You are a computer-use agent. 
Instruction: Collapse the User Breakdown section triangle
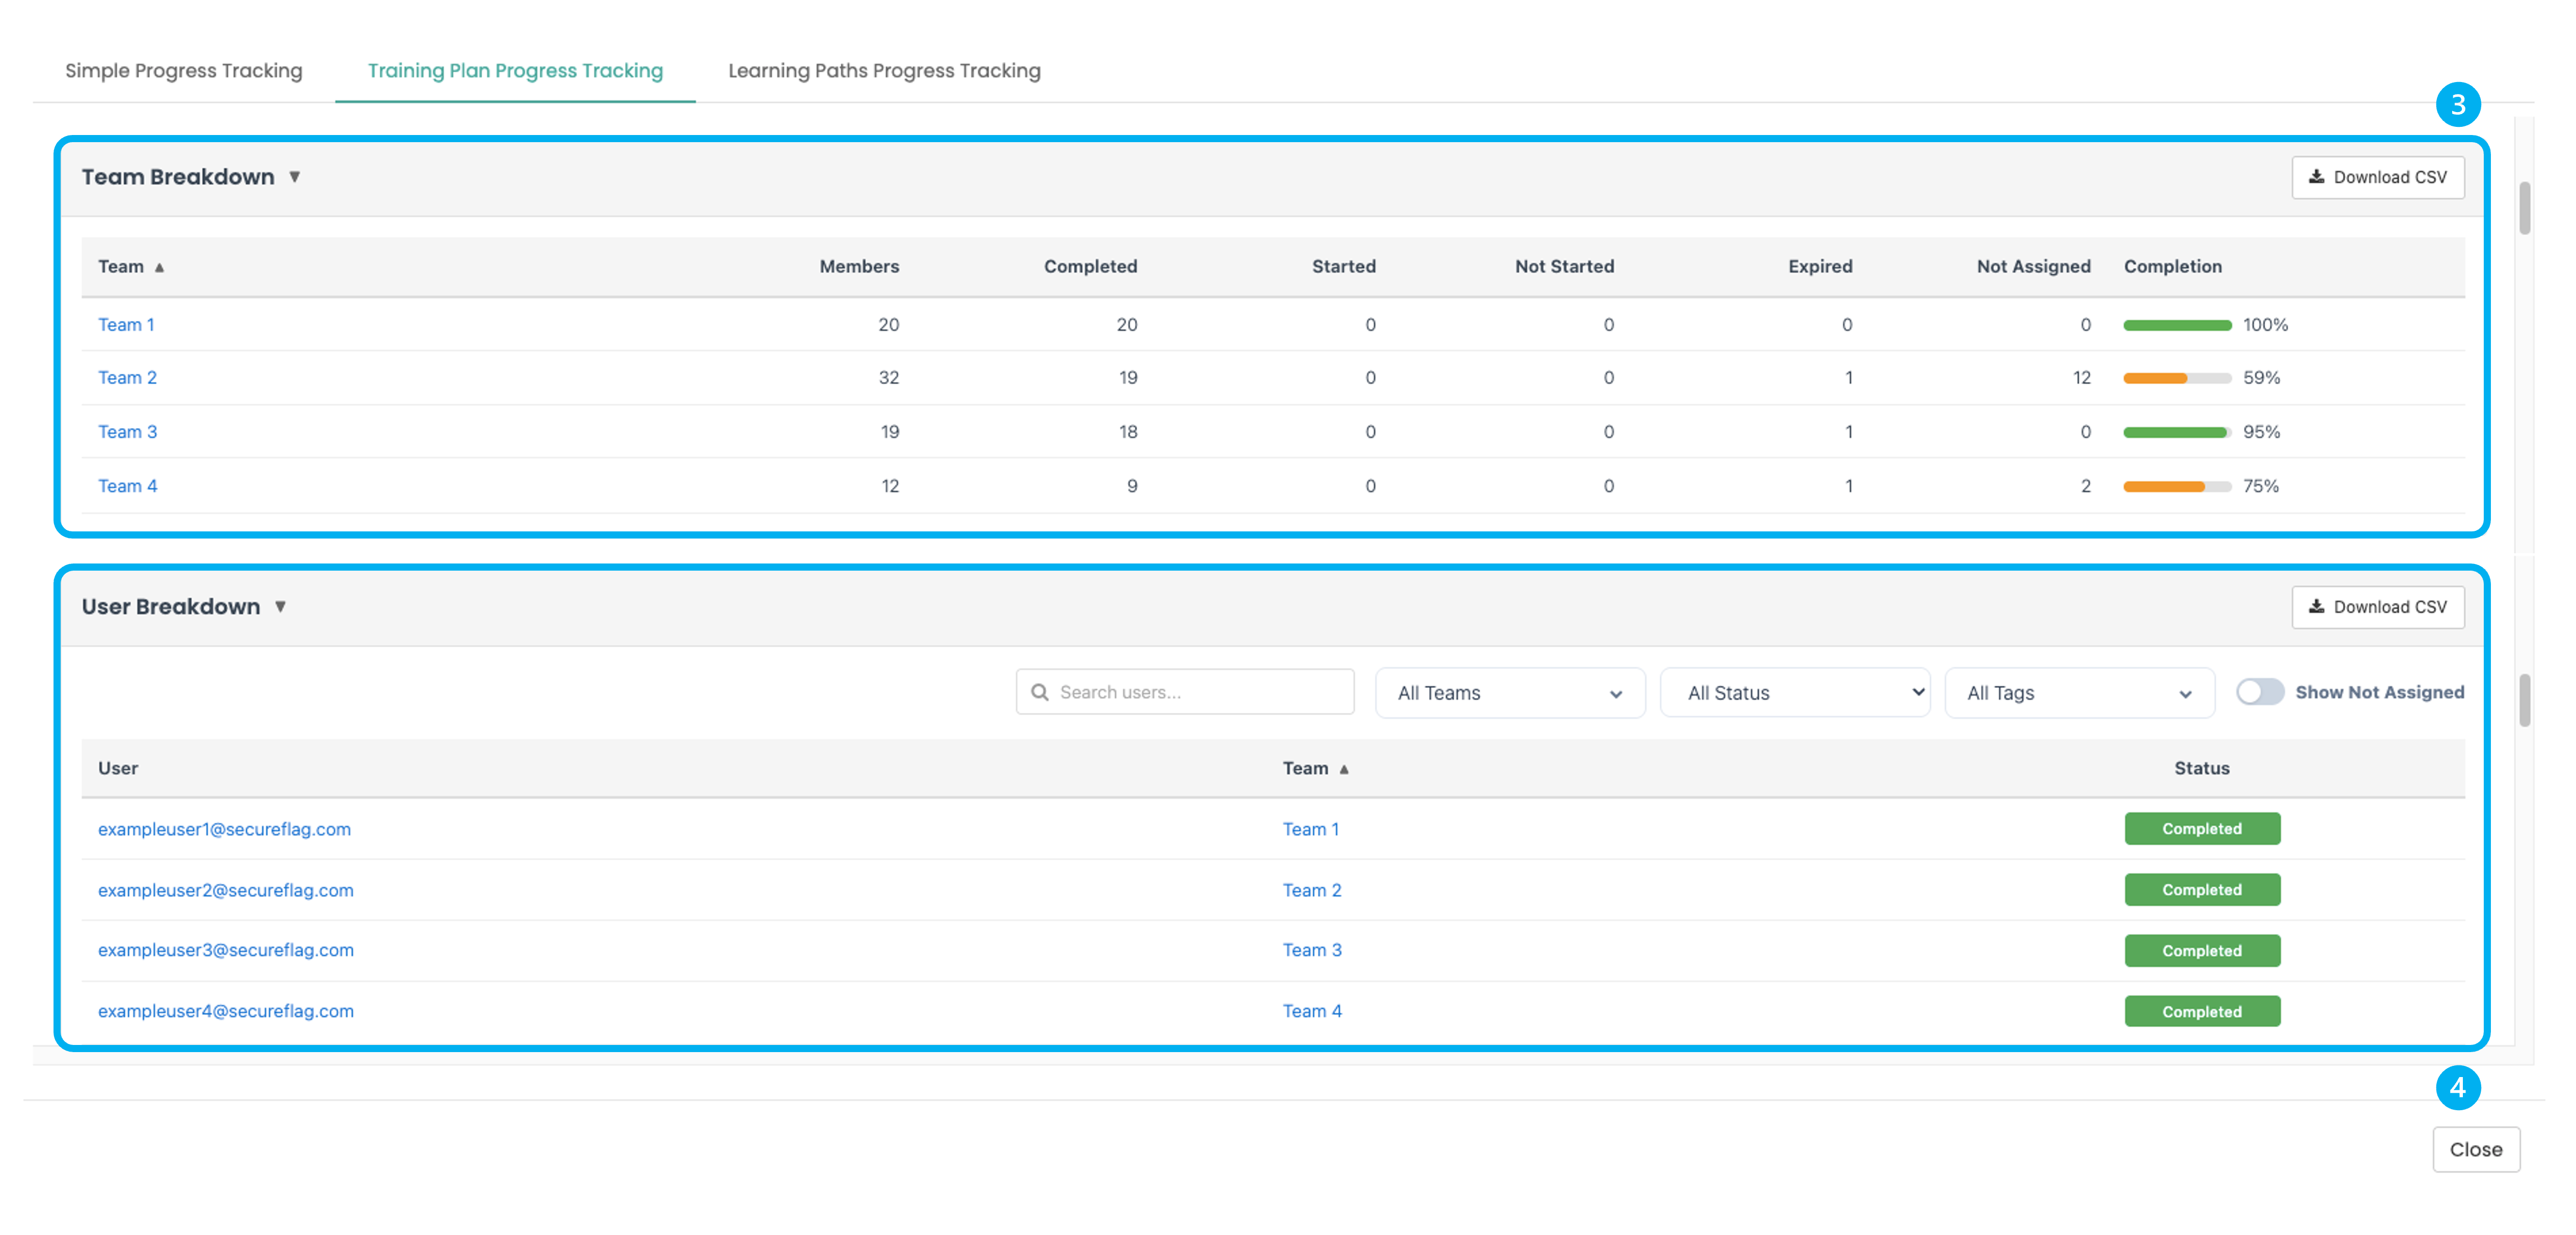tap(280, 607)
